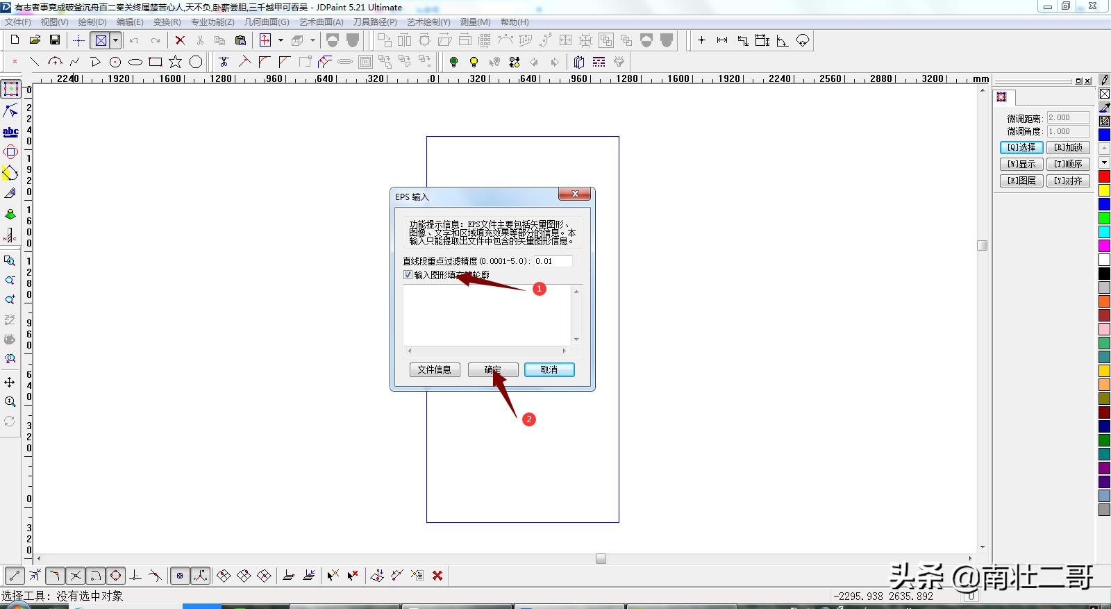Click 文件信息 button in EPS dialog
This screenshot has width=1111, height=609.
point(435,369)
